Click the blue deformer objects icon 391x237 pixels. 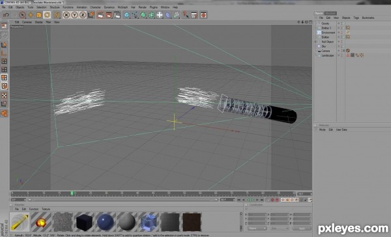[168, 15]
